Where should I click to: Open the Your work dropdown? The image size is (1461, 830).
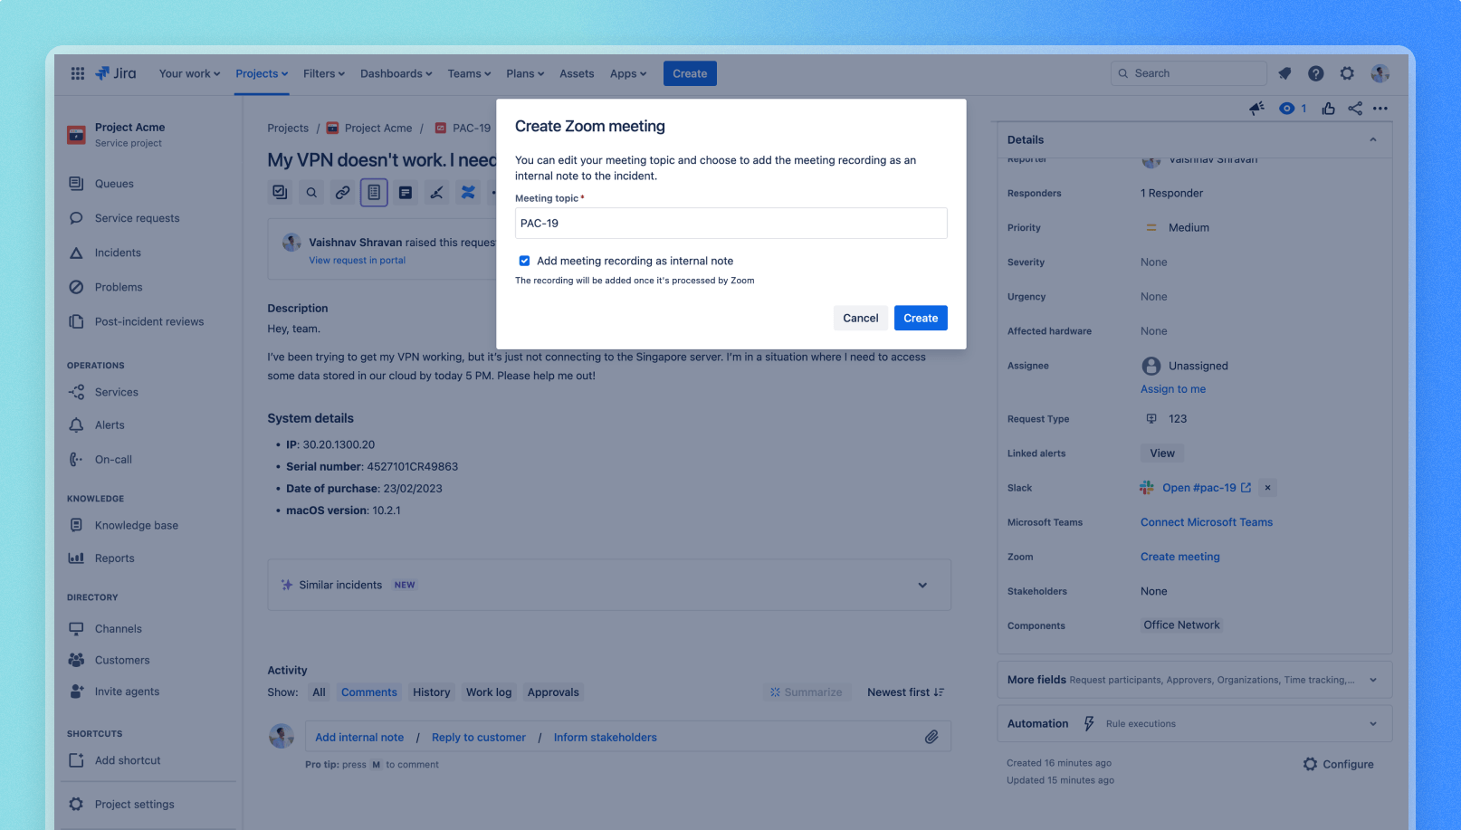click(189, 73)
